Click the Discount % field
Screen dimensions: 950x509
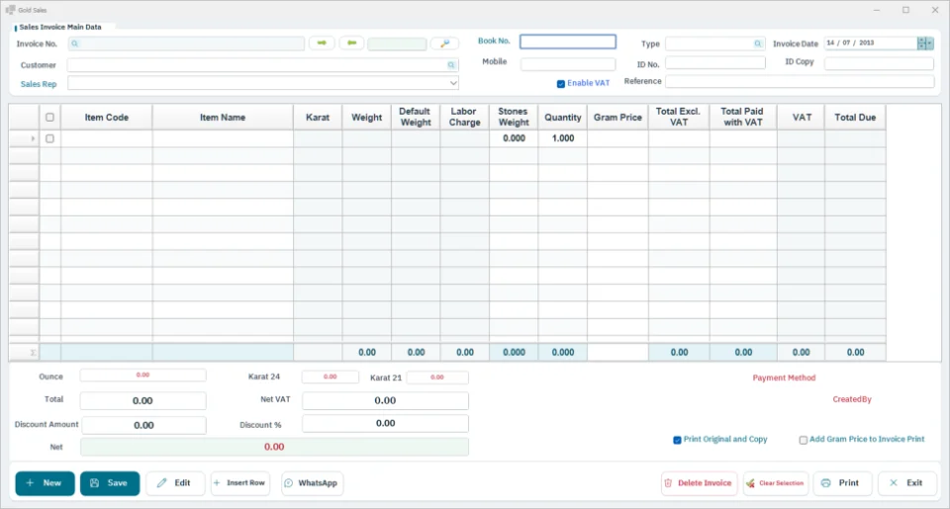coord(385,424)
